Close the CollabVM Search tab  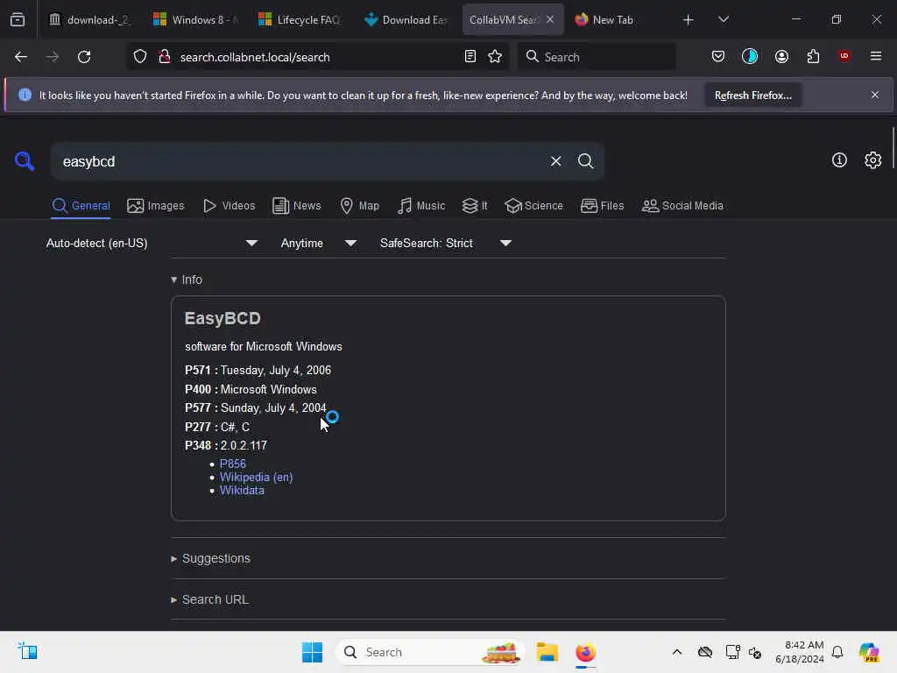(x=550, y=19)
